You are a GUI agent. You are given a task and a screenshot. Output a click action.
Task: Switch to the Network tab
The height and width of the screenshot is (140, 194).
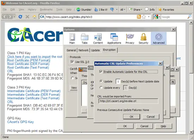(84, 50)
